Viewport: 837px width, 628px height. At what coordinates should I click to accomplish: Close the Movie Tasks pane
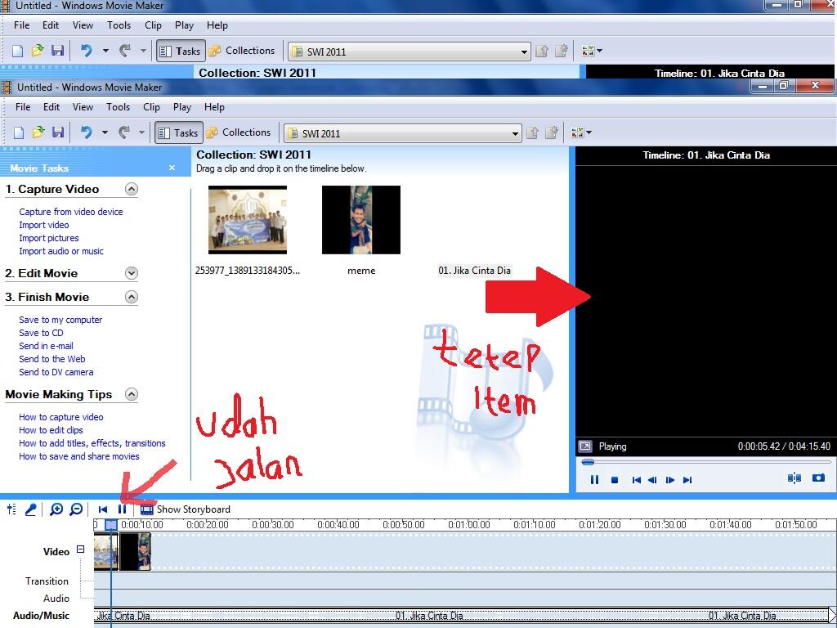click(172, 168)
